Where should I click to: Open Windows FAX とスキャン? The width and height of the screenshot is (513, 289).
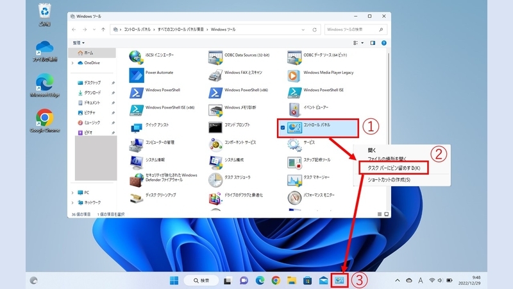pos(235,74)
